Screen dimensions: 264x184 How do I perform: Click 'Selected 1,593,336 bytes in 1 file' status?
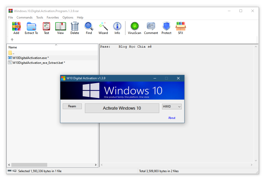[x=40, y=171]
